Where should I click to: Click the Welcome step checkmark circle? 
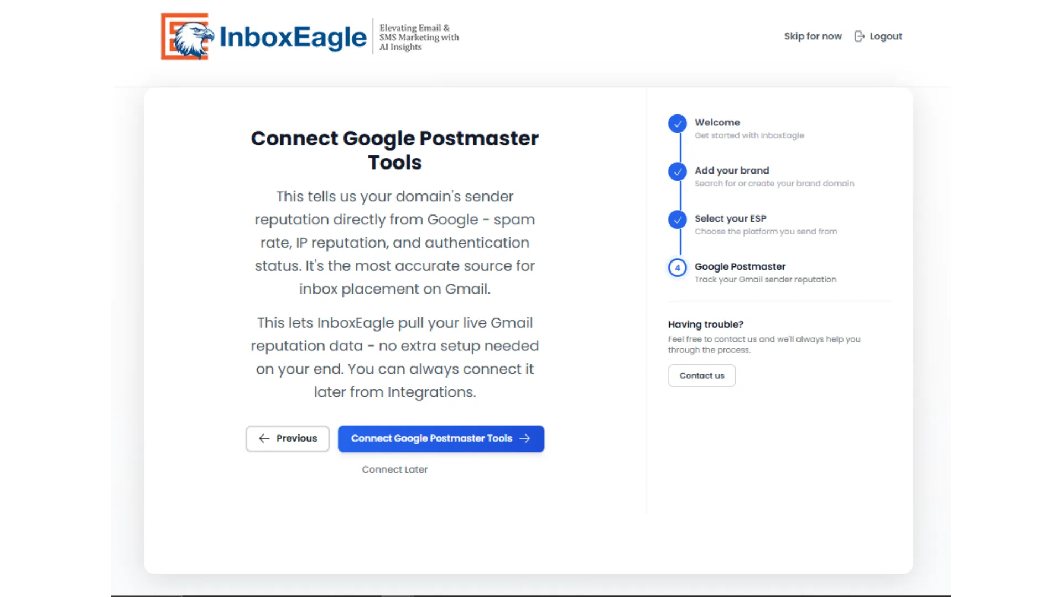[x=677, y=123]
